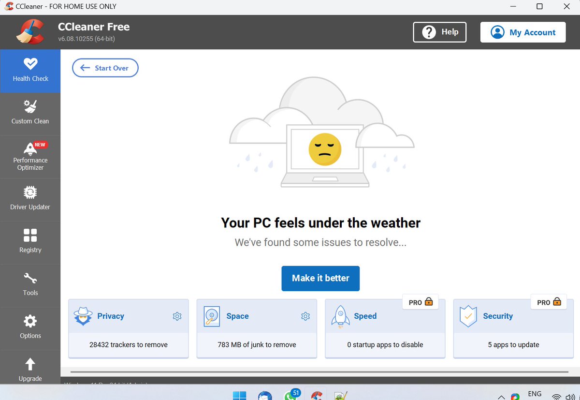Click the Space disk icon
Viewport: 580px width, 400px height.
212,316
